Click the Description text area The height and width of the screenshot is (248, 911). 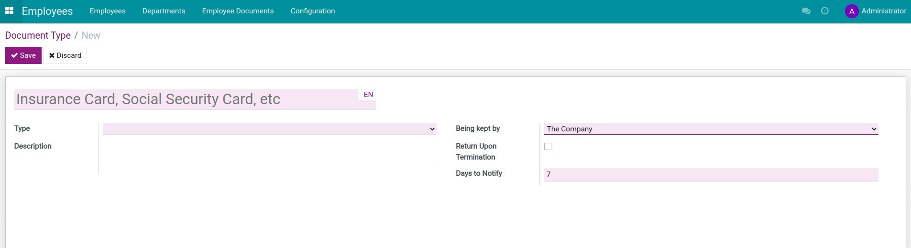(269, 154)
